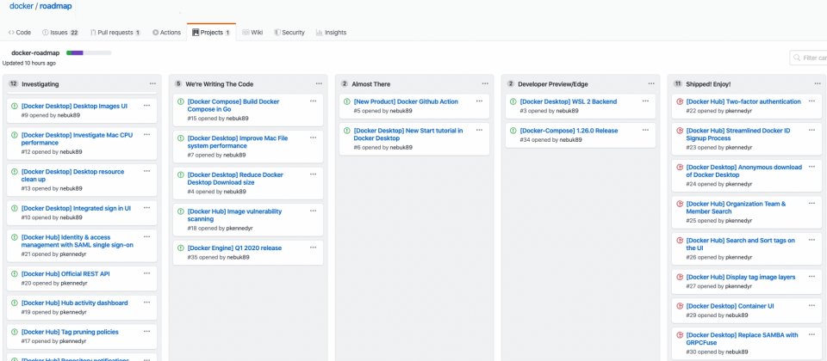Open Developer Preview/Edge column menu
Screen dimensions: 827x361
pos(651,83)
